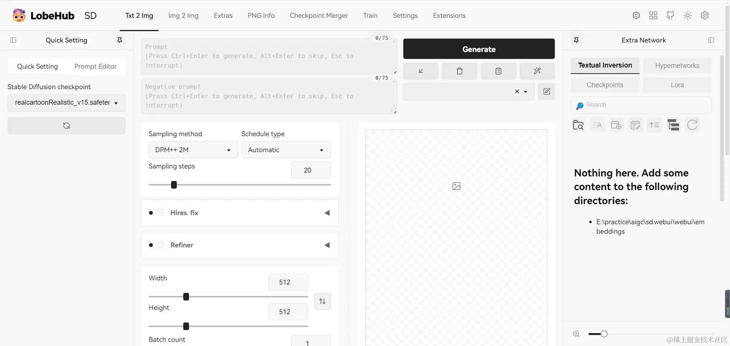Select the Checkpoints tab button
730x346 pixels.
[x=605, y=85]
